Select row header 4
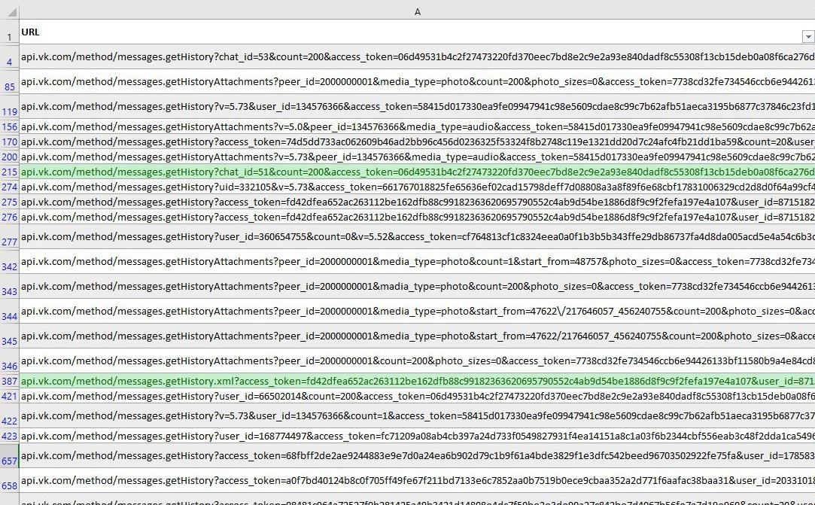Screen dimensions: 815x505 pyautogui.click(x=9, y=56)
